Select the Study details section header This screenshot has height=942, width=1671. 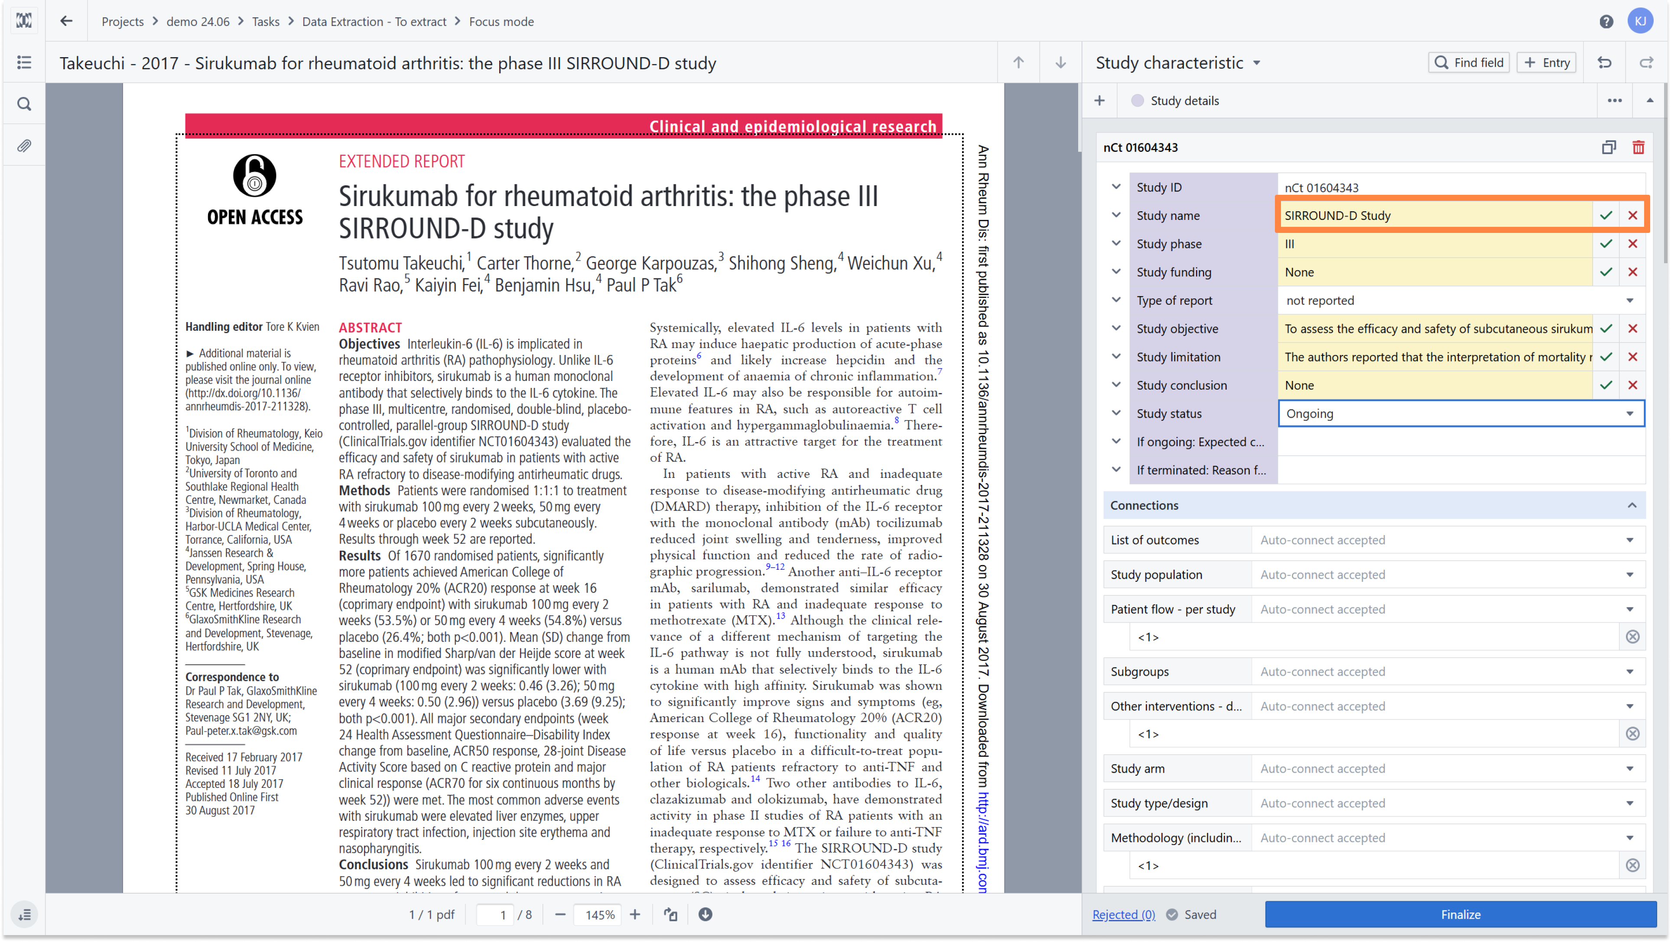click(x=1184, y=100)
